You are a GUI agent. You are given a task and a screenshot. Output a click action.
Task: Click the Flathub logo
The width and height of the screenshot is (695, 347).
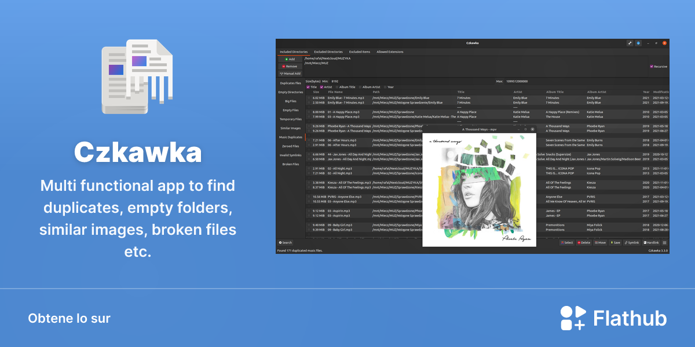(613, 318)
